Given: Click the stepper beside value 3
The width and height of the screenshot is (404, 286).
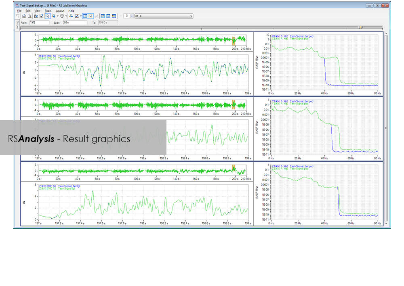Looking at the screenshot, I should [x=132, y=16].
